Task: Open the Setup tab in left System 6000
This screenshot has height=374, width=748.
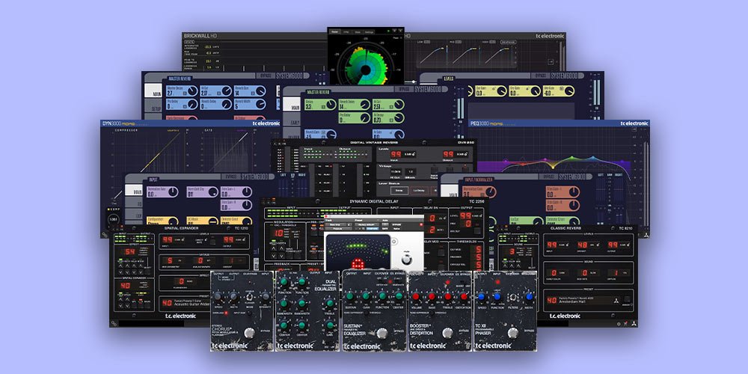Action: click(x=153, y=108)
